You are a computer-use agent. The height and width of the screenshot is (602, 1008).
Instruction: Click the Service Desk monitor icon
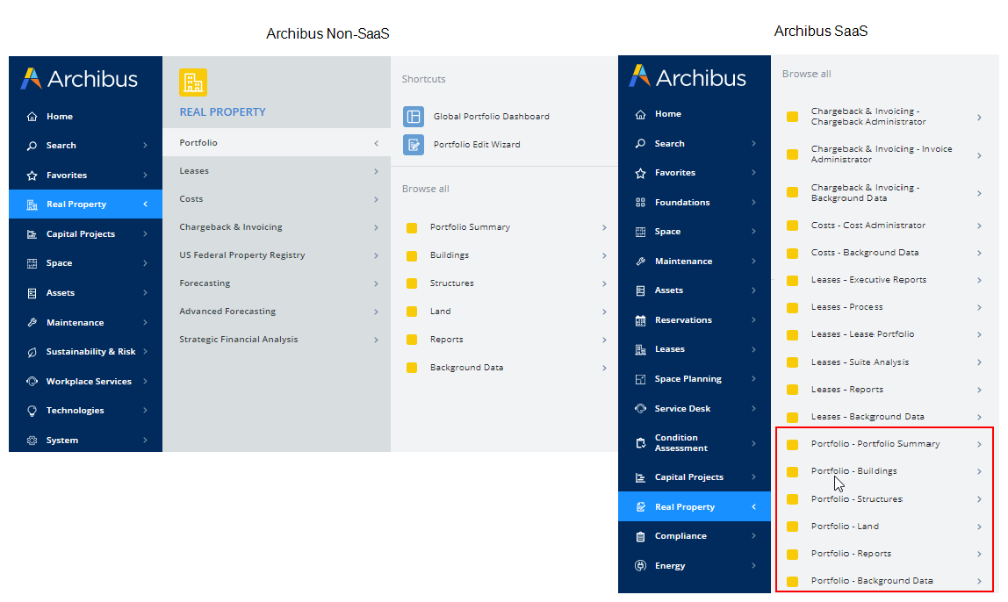coord(640,409)
